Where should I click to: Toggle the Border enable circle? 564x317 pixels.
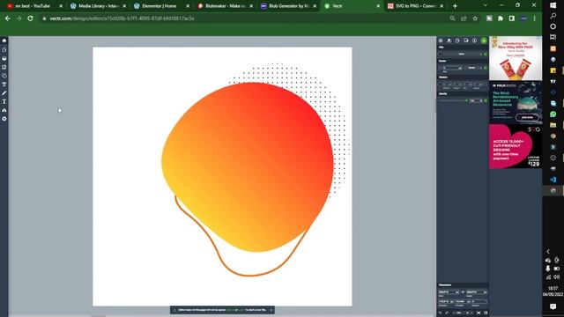440,68
